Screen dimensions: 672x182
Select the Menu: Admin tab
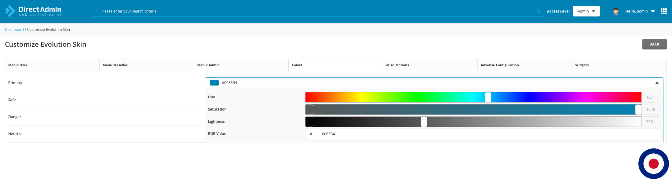tap(241, 65)
